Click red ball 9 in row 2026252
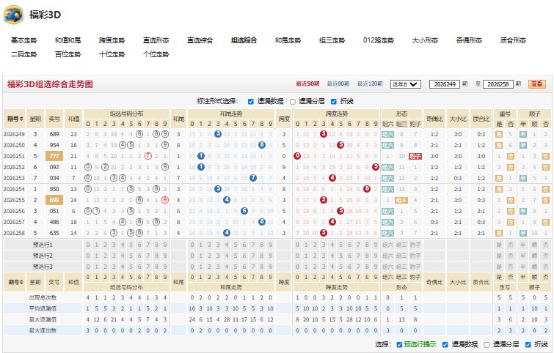This screenshot has height=353, width=554. (376, 167)
